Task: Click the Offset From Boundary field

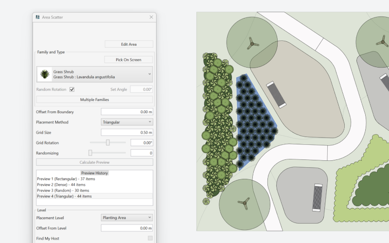Action: 127,112
